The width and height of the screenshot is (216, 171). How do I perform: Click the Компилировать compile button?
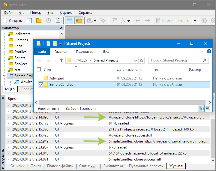pos(172,21)
